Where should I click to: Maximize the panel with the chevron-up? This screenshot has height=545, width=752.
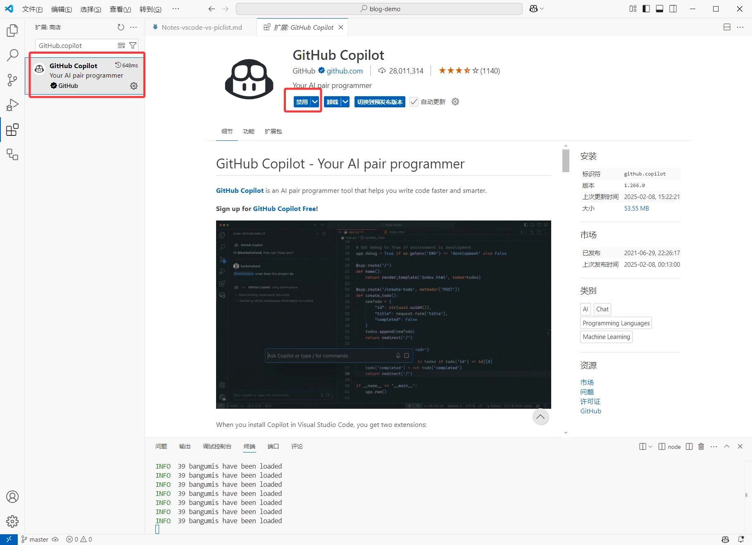[x=727, y=446]
